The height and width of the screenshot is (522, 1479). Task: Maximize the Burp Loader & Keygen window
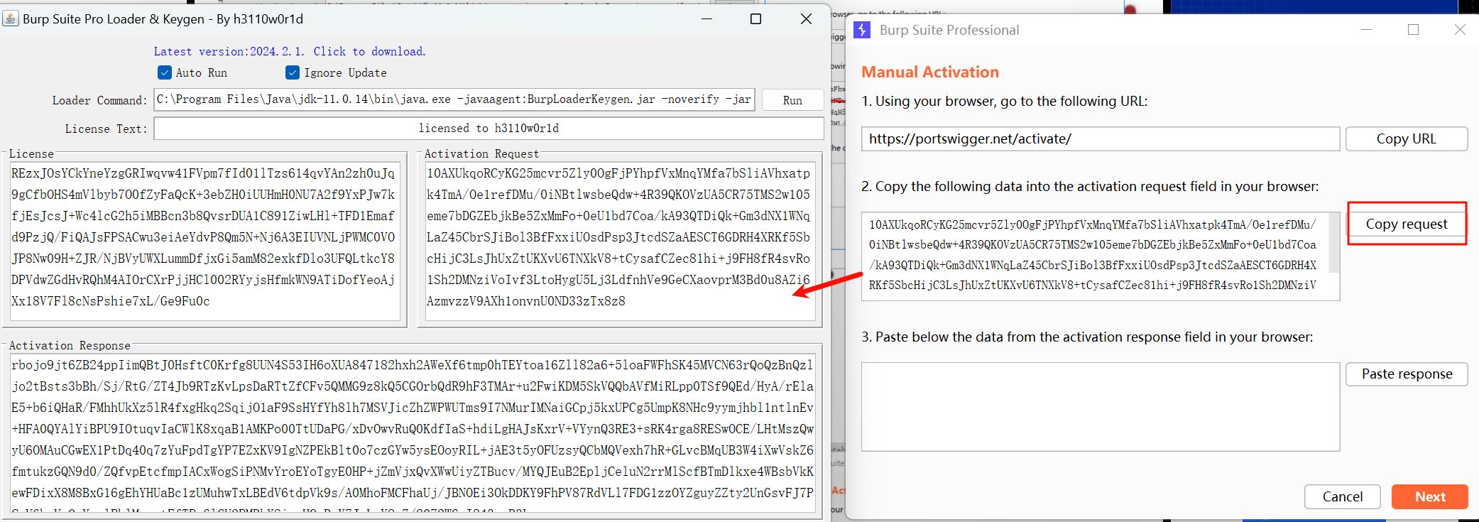[755, 18]
